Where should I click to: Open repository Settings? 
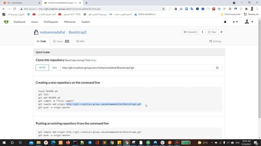[215, 41]
